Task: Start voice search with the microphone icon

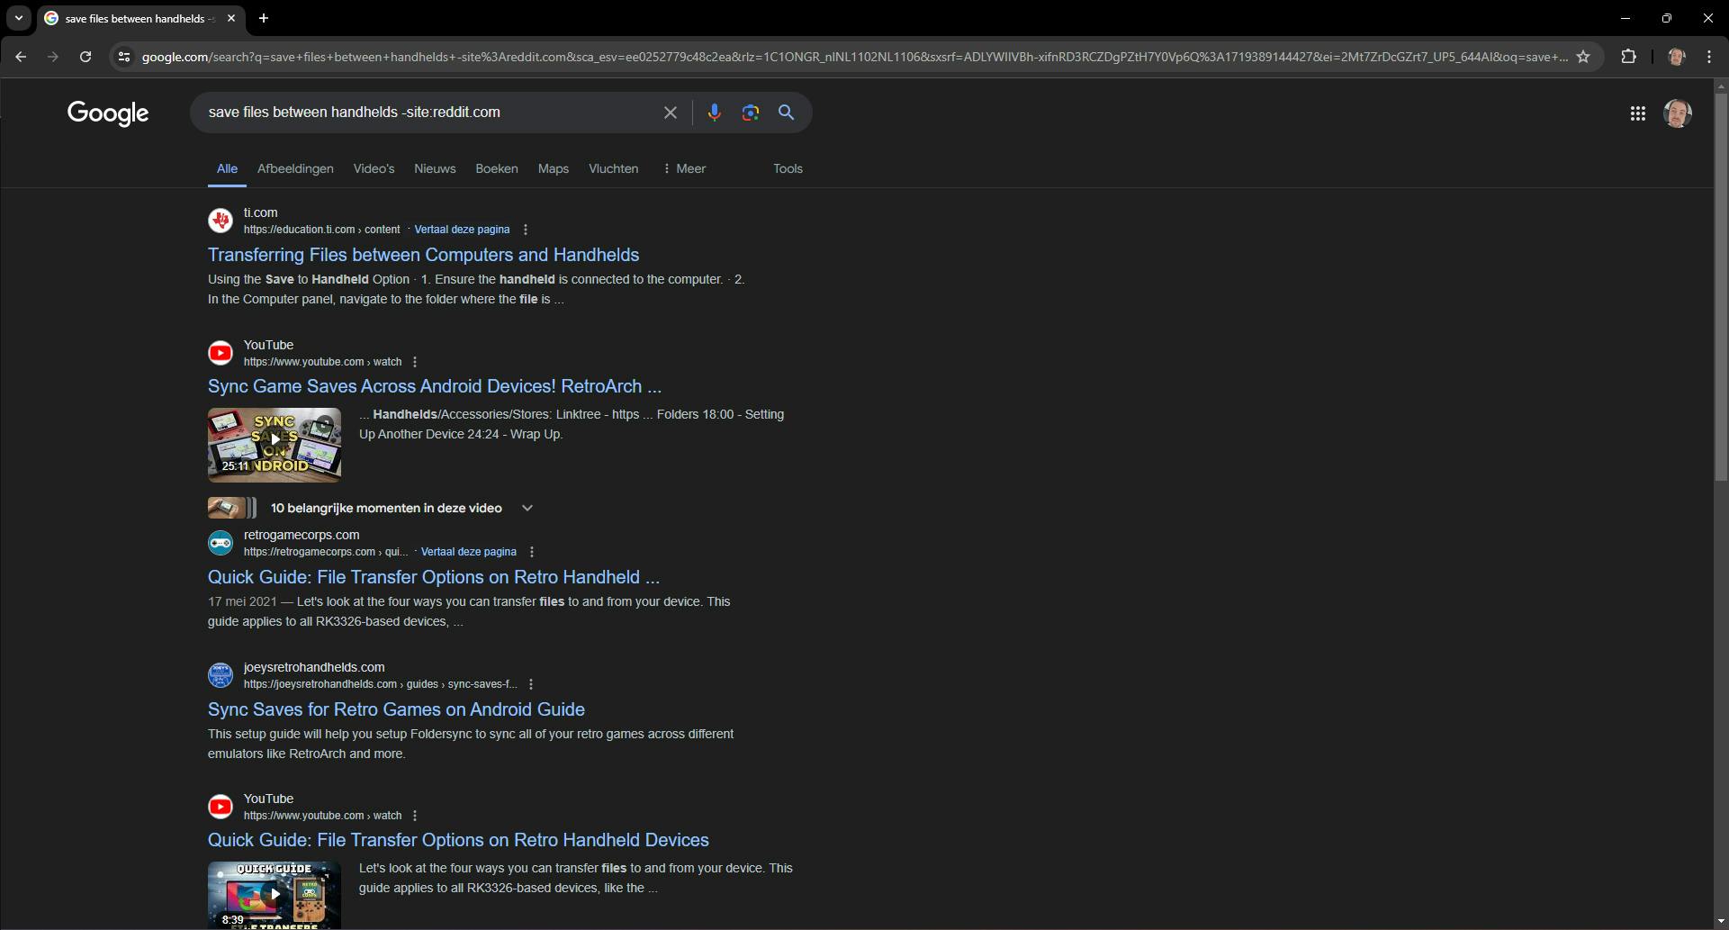Action: point(714,113)
